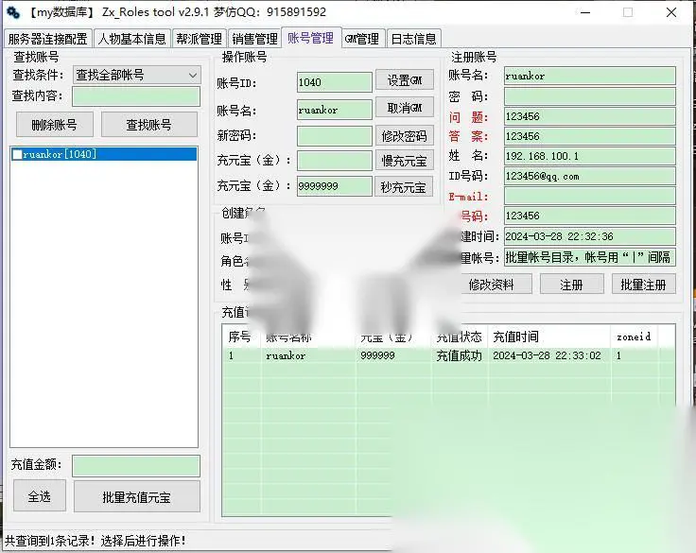Screen dimensions: 696x553
Task: Click the 充元宝 field containing 9999999
Action: (x=335, y=186)
